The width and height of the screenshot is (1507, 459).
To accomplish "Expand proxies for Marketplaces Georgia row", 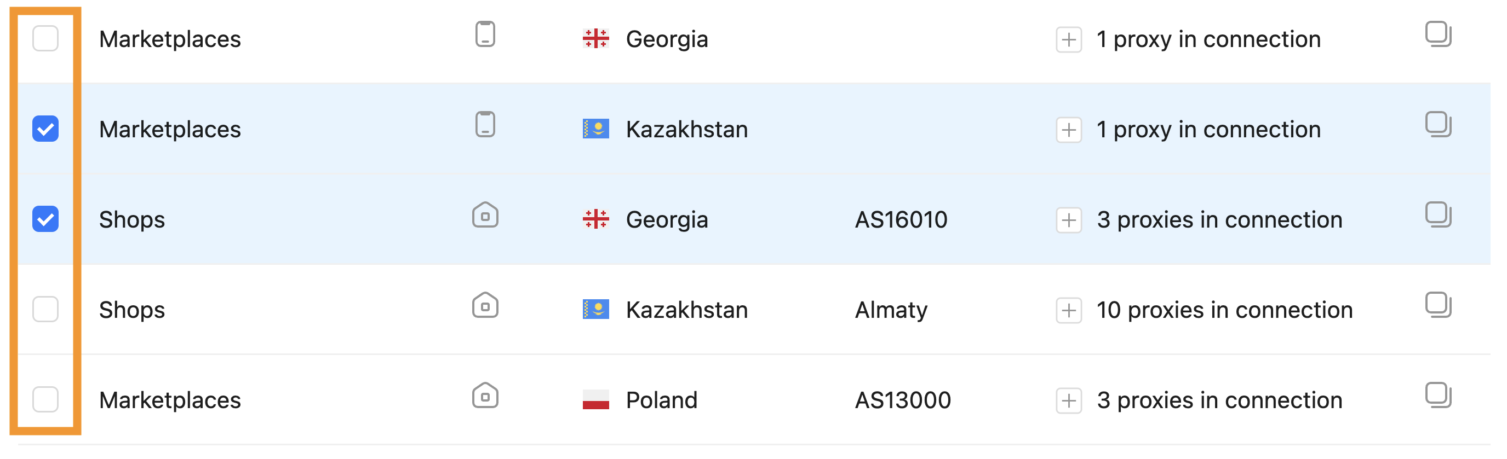I will pyautogui.click(x=1068, y=40).
